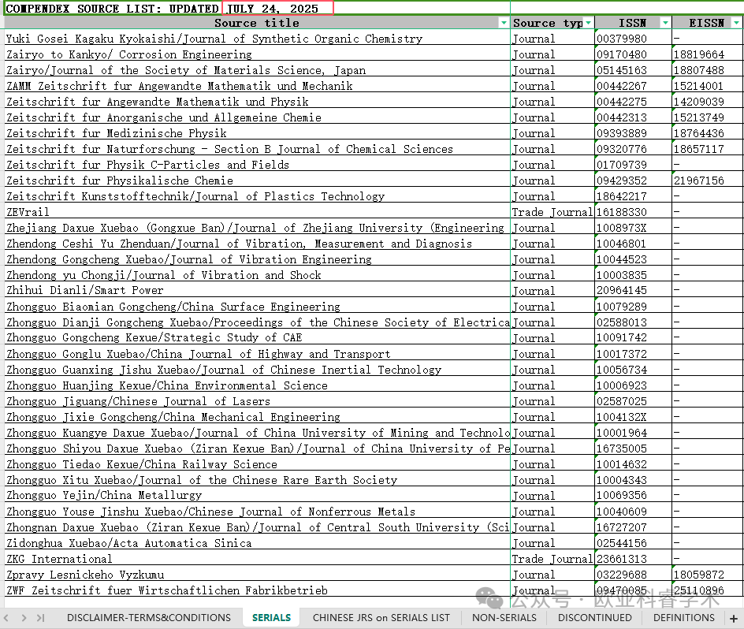744x629 pixels.
Task: Select Zeitschrift fur Physikalische Chemie cell
Action: point(257,180)
